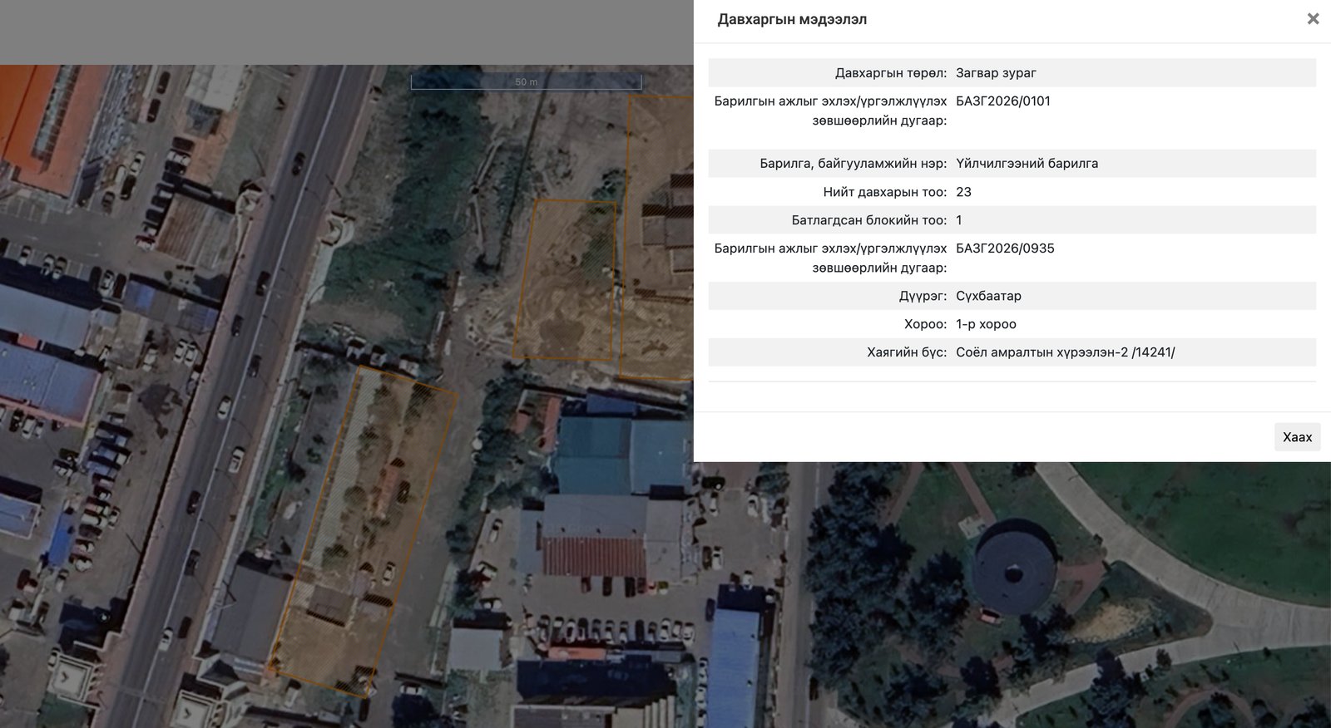
Task: Click the Хаах button
Action: tap(1297, 437)
